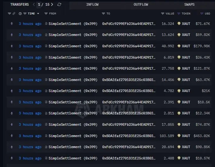Viewport: 215px width, 167px height.
Task: Open 0xBDA3faf address in the $63.47K row
Action: [129, 80]
